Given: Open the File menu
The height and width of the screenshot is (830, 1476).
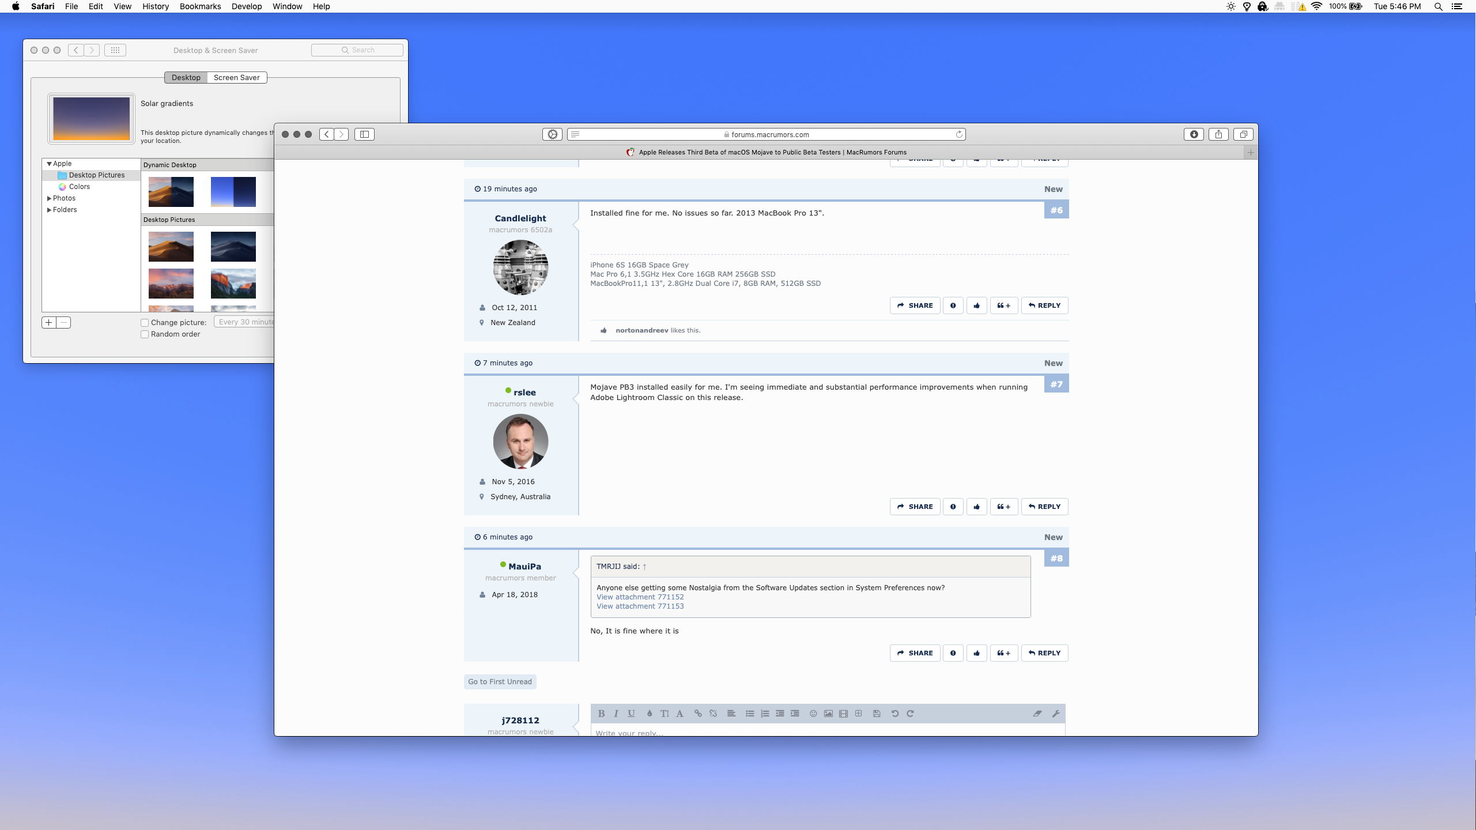Looking at the screenshot, I should tap(71, 6).
